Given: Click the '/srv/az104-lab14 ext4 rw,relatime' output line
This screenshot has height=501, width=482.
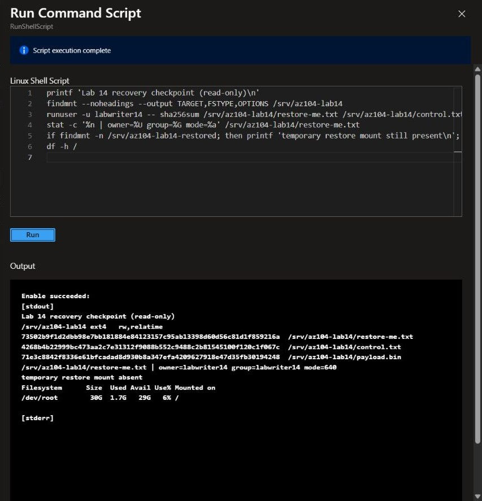Looking at the screenshot, I should [92, 326].
